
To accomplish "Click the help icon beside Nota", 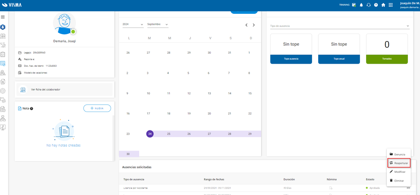I will 32,109.
